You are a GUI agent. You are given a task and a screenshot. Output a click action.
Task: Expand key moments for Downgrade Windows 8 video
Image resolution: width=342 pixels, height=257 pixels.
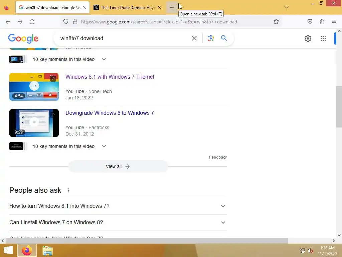click(x=104, y=146)
